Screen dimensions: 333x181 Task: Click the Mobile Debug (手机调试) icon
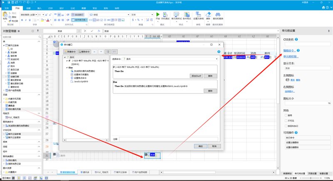(x=165, y=15)
